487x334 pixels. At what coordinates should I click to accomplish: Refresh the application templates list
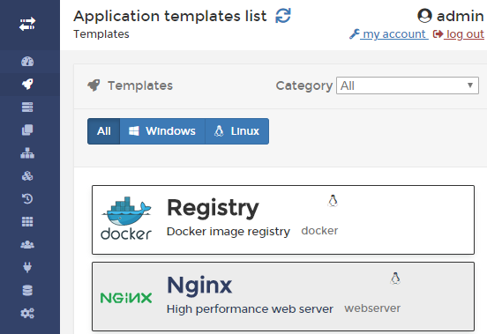point(283,16)
